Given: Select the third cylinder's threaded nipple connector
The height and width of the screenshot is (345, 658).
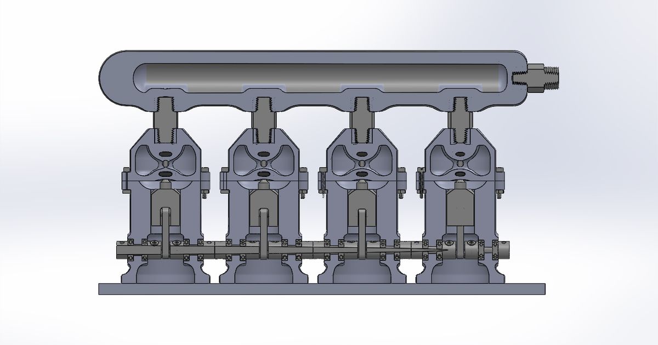Looking at the screenshot, I should (361, 118).
